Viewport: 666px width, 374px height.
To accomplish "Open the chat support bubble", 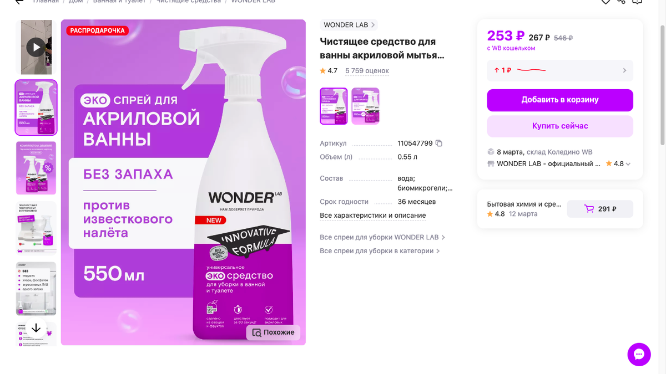I will 639,354.
